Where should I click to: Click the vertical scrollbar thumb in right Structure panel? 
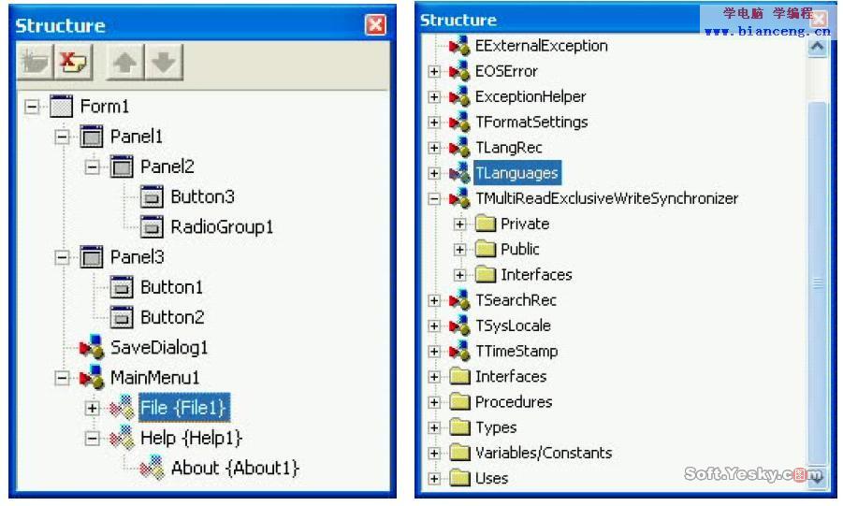[x=817, y=282]
